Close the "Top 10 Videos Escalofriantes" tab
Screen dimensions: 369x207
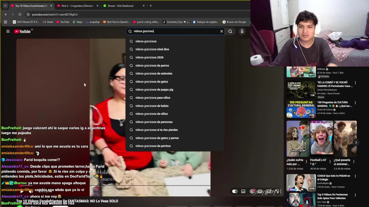pyautogui.click(x=51, y=6)
